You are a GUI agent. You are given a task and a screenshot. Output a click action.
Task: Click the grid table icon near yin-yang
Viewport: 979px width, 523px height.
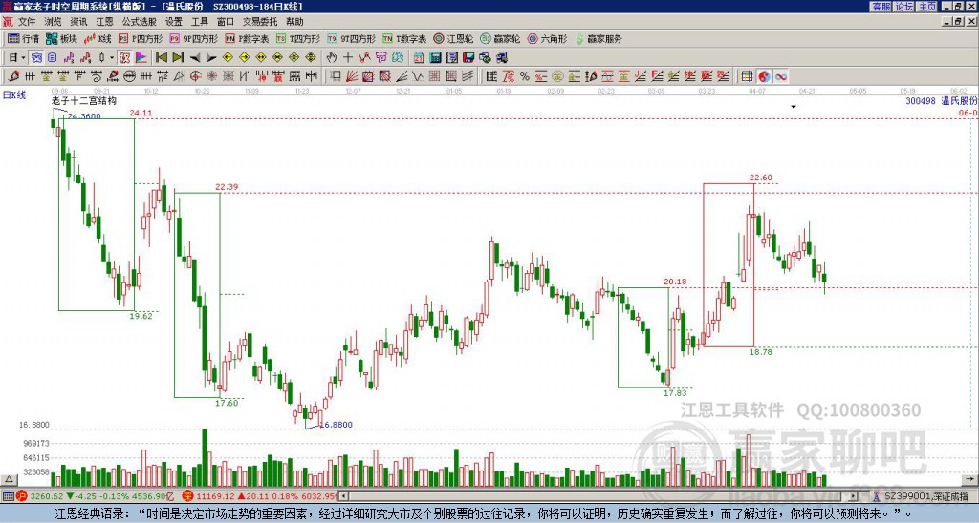click(x=747, y=76)
